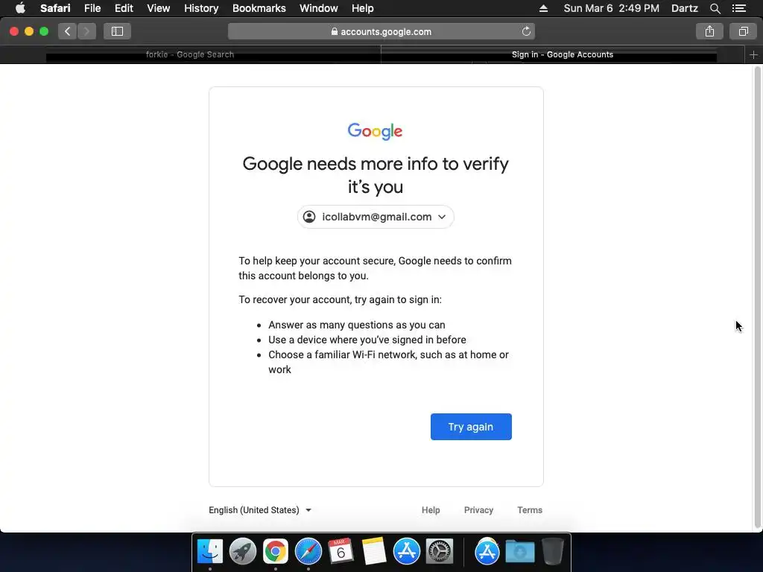Open the Edit menu
763x572 pixels.
(124, 8)
